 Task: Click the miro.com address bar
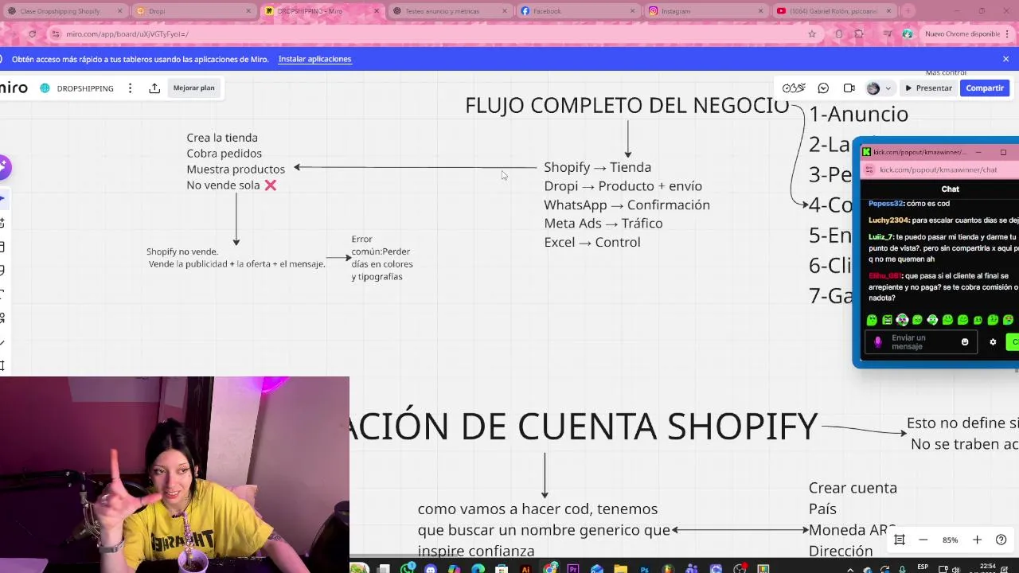click(430, 34)
